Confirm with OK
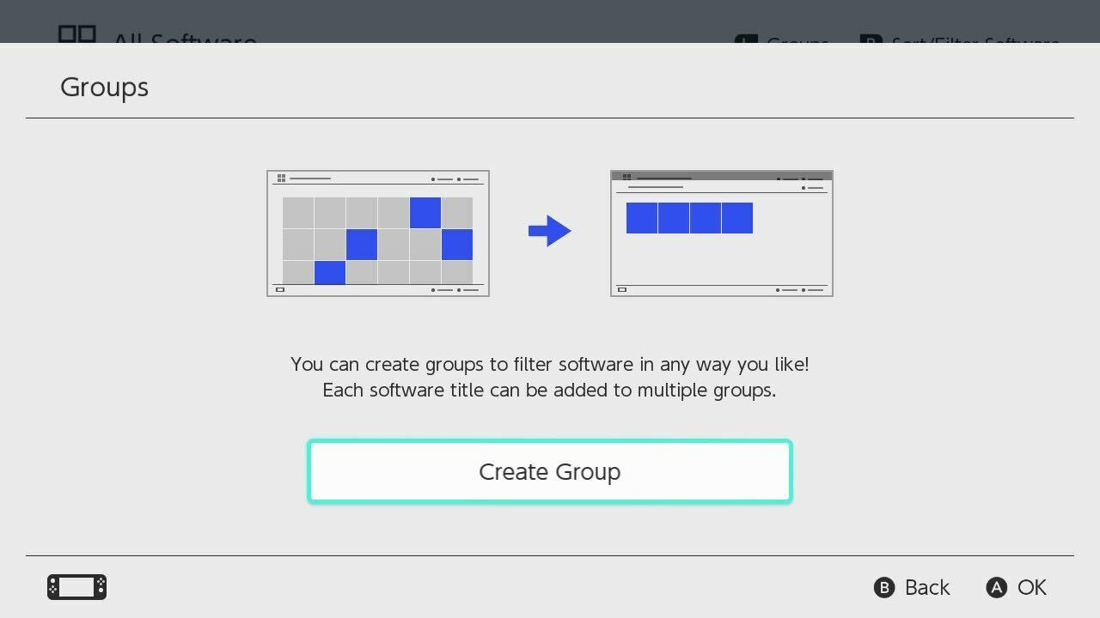This screenshot has height=618, width=1100. click(x=1031, y=587)
